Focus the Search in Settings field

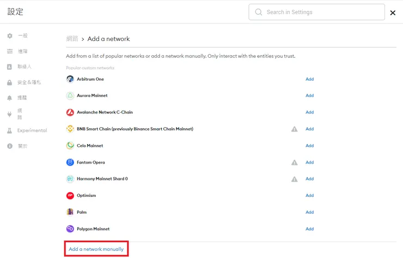click(321, 12)
